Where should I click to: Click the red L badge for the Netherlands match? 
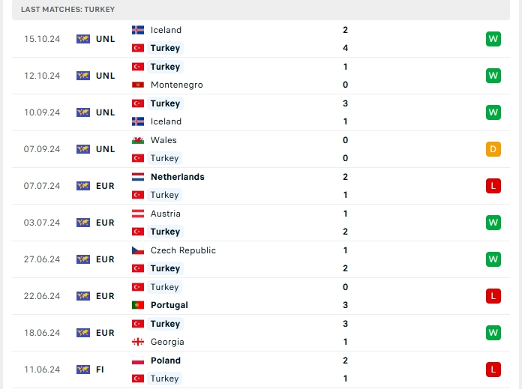(493, 186)
